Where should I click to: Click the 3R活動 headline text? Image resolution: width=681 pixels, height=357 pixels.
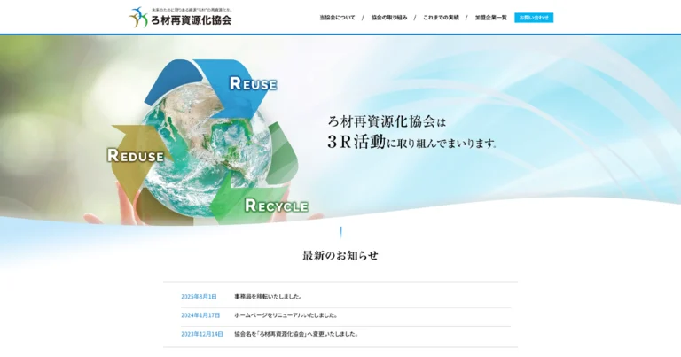(x=411, y=142)
